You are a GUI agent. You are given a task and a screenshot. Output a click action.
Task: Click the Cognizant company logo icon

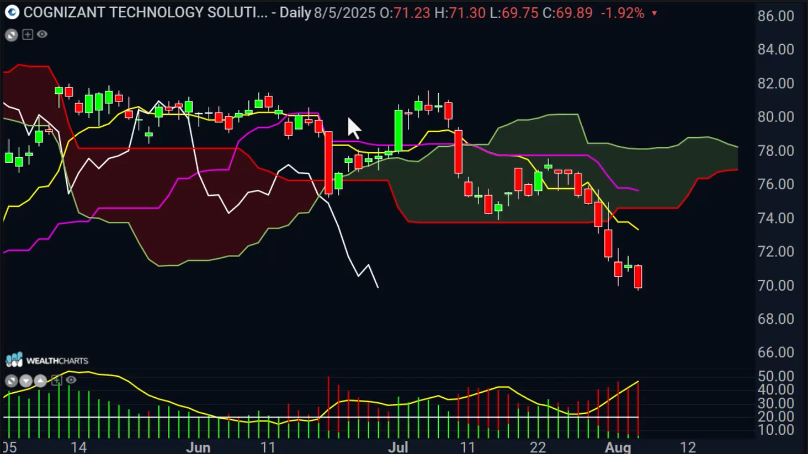pos(12,12)
